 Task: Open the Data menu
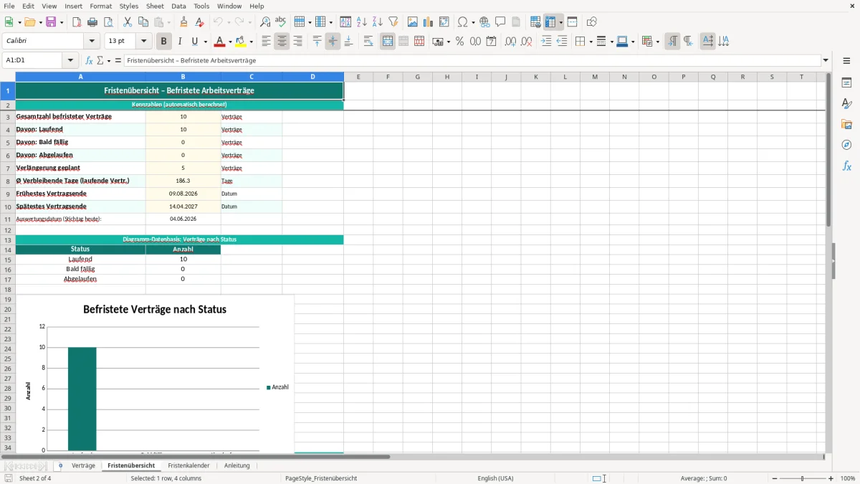pyautogui.click(x=178, y=6)
